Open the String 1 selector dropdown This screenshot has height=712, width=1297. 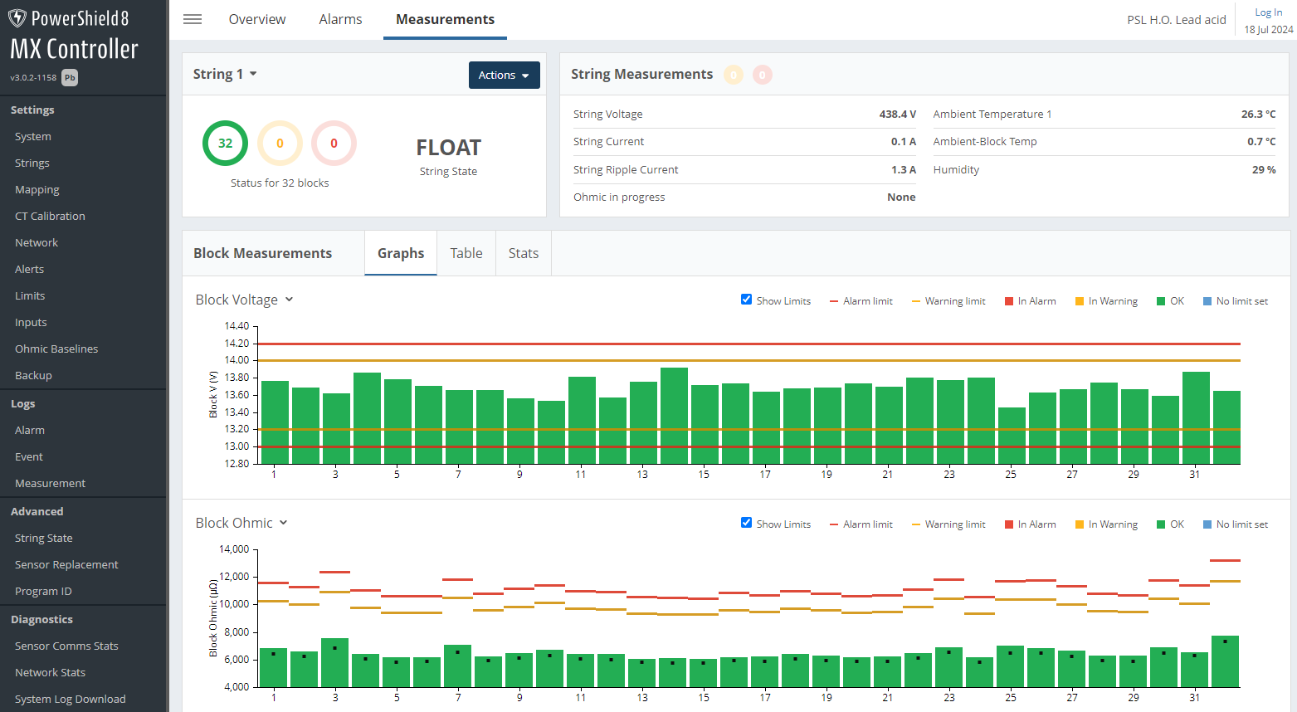click(x=225, y=73)
